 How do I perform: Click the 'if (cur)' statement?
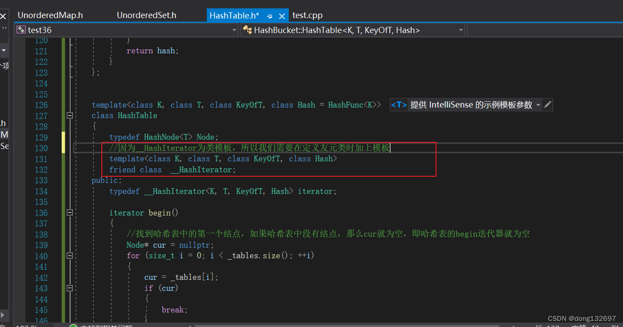(161, 288)
